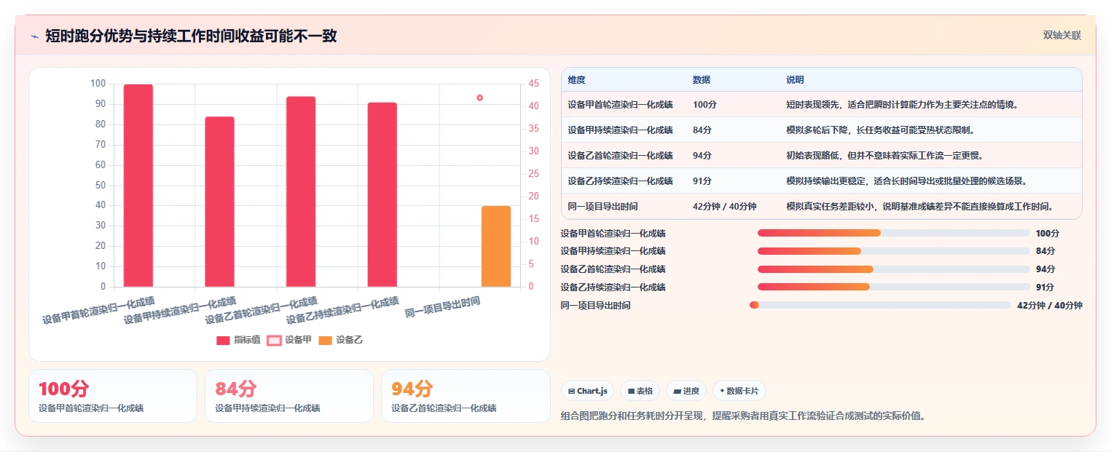1111x452 pixels.
Task: Click the 设备甲首轮渲染归一化成绩 chart bar
Action: coord(138,186)
